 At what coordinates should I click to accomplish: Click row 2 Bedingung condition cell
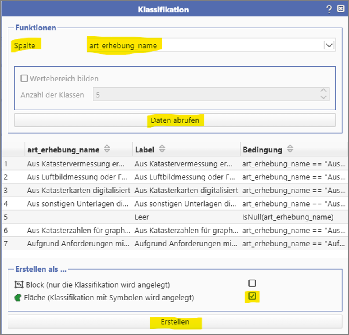click(x=294, y=177)
